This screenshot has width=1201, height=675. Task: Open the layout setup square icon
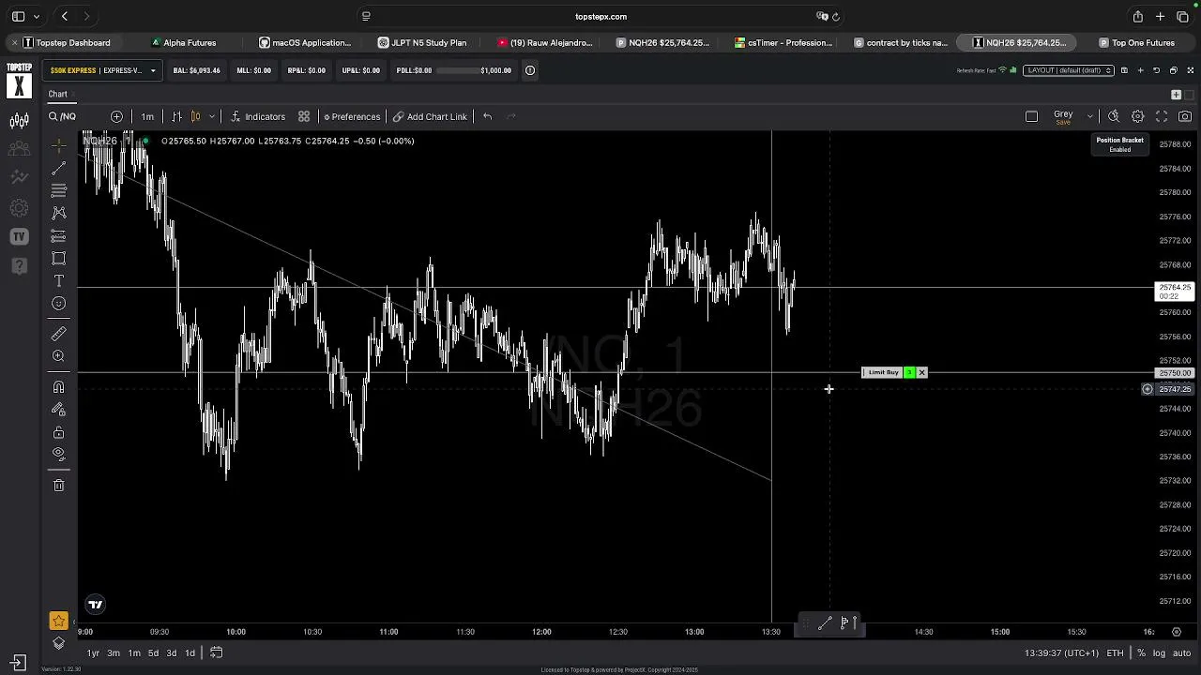1031,116
